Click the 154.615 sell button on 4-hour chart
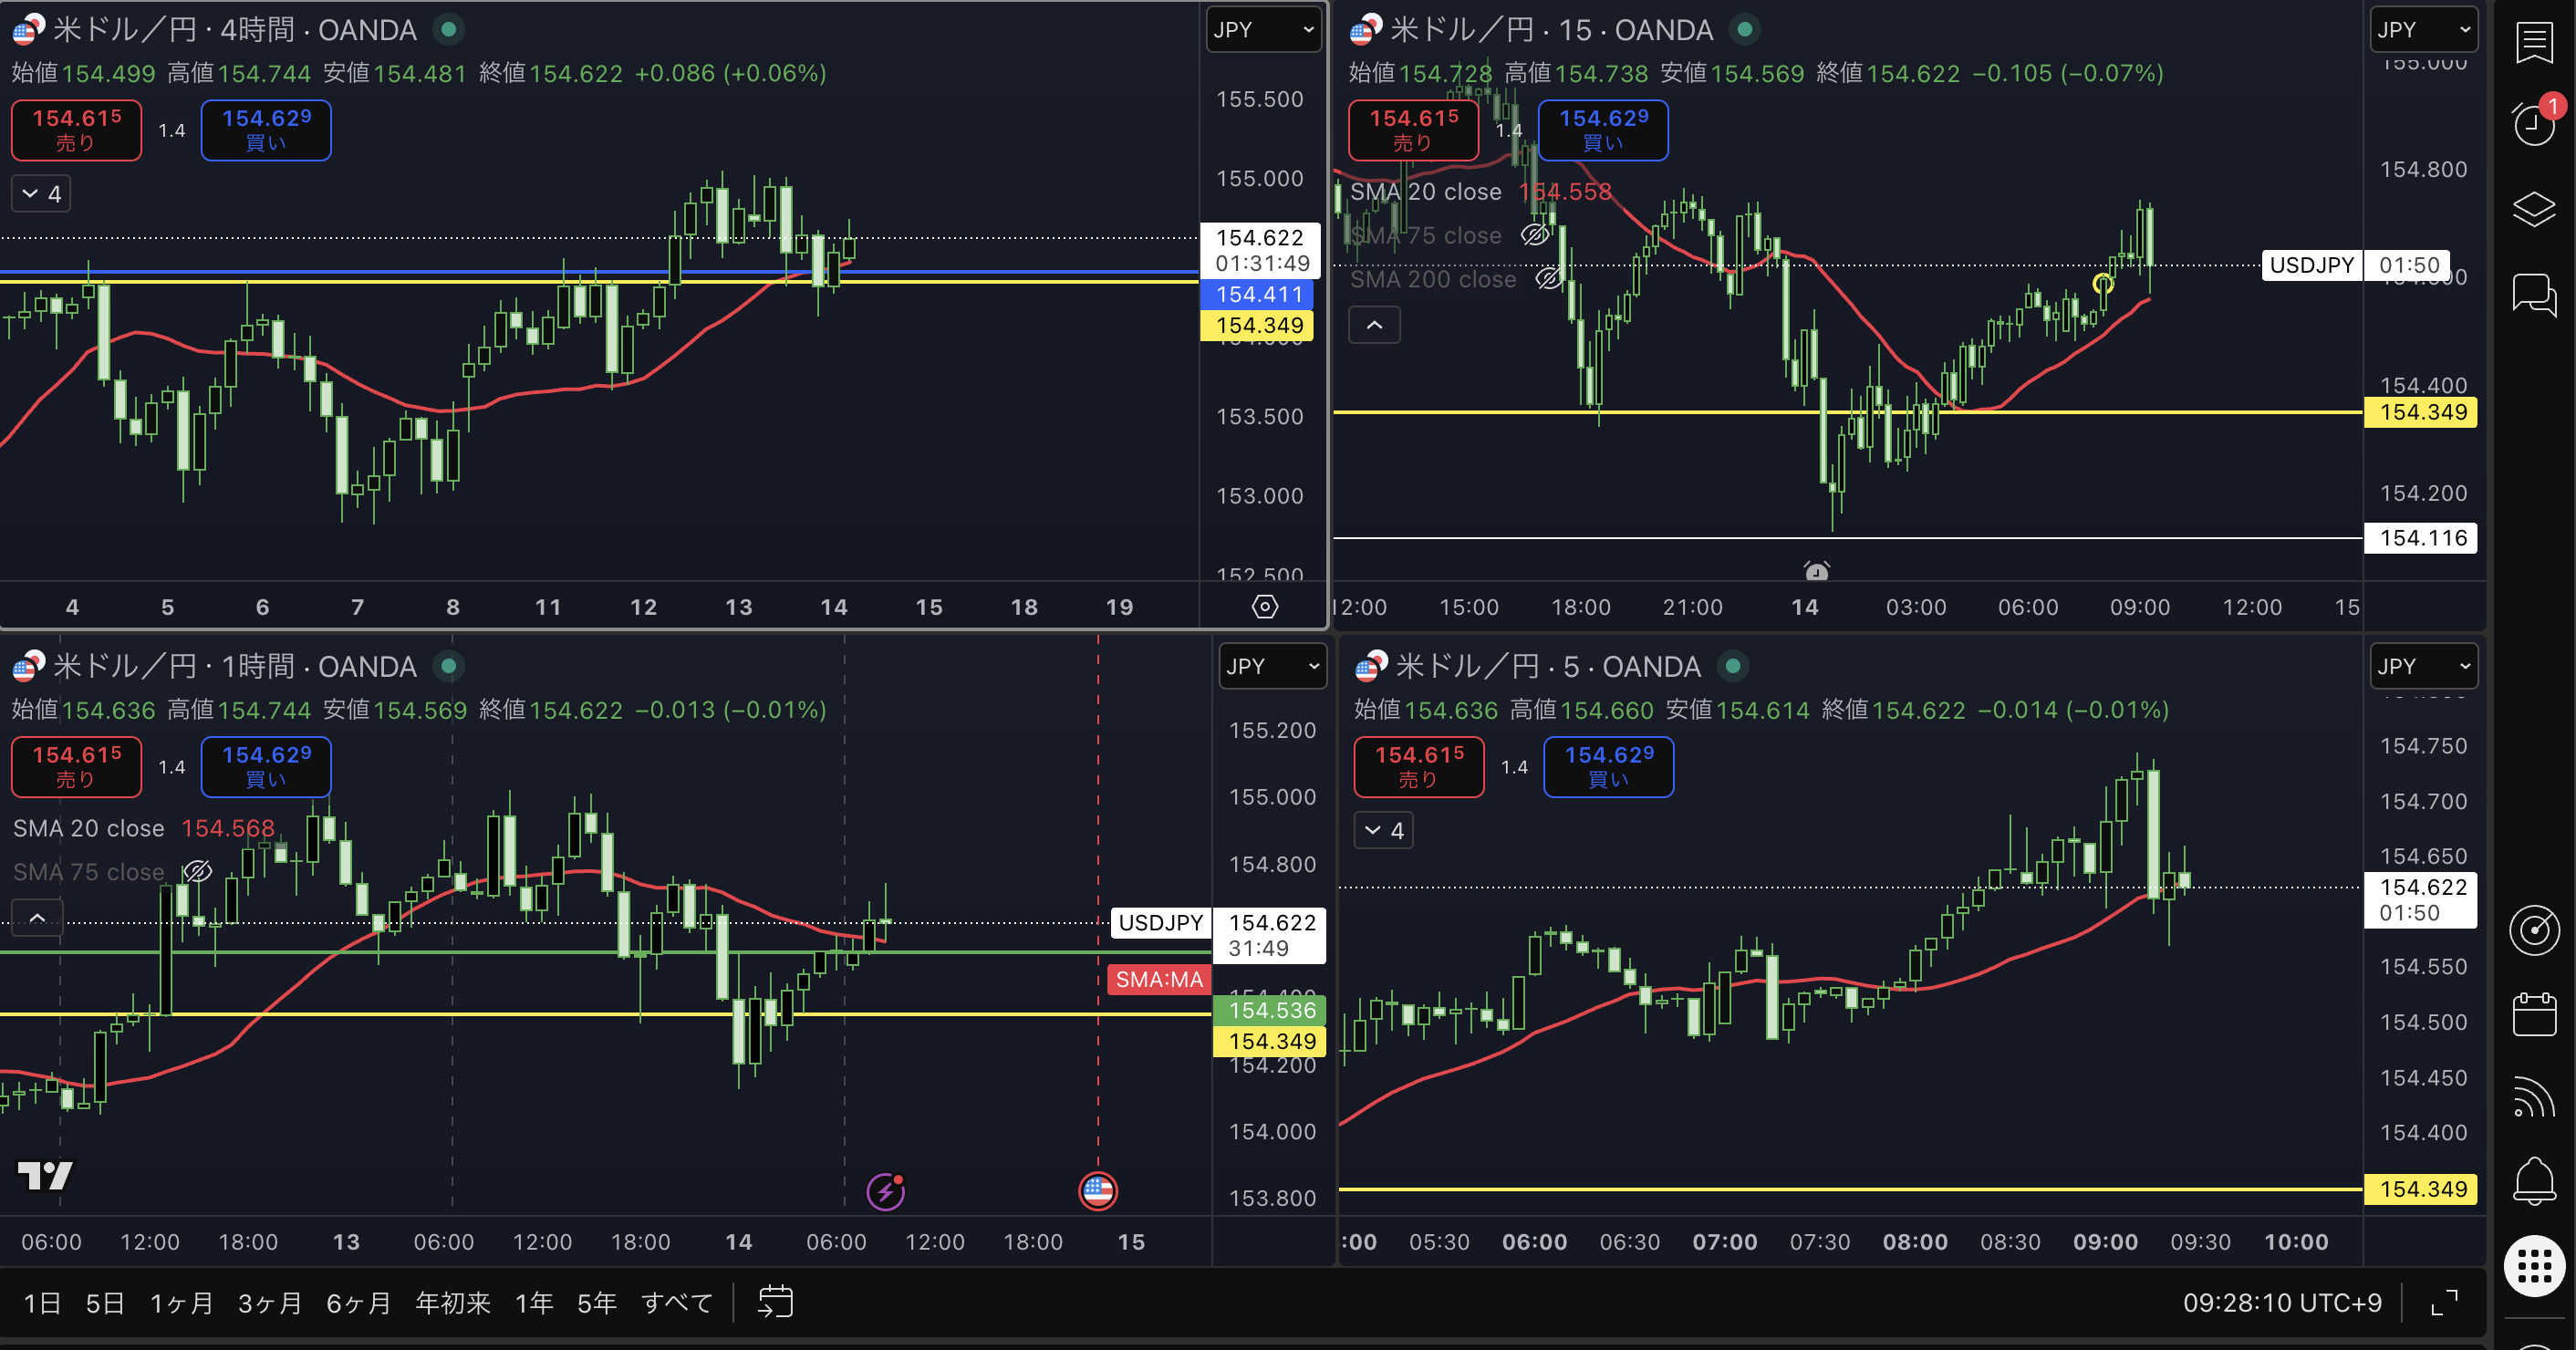The width and height of the screenshot is (2576, 1350). [76, 130]
